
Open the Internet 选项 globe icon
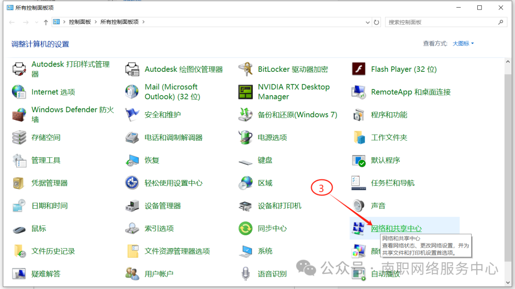pyautogui.click(x=19, y=92)
